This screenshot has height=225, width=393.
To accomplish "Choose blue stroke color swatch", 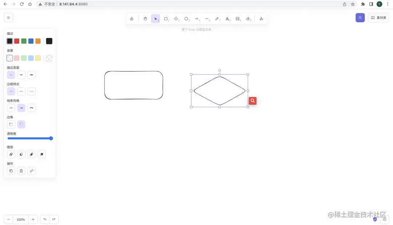I will coord(31,41).
